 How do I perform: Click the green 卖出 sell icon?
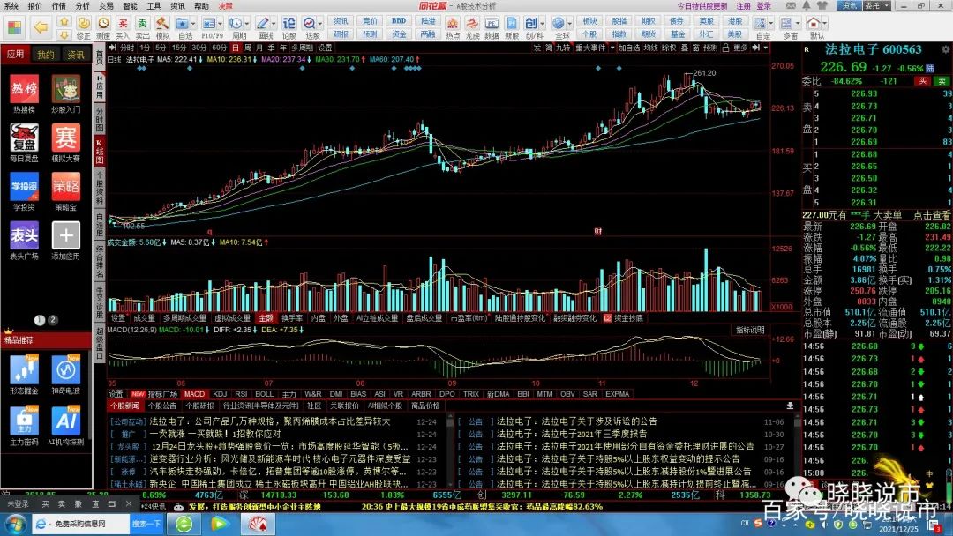142,23
